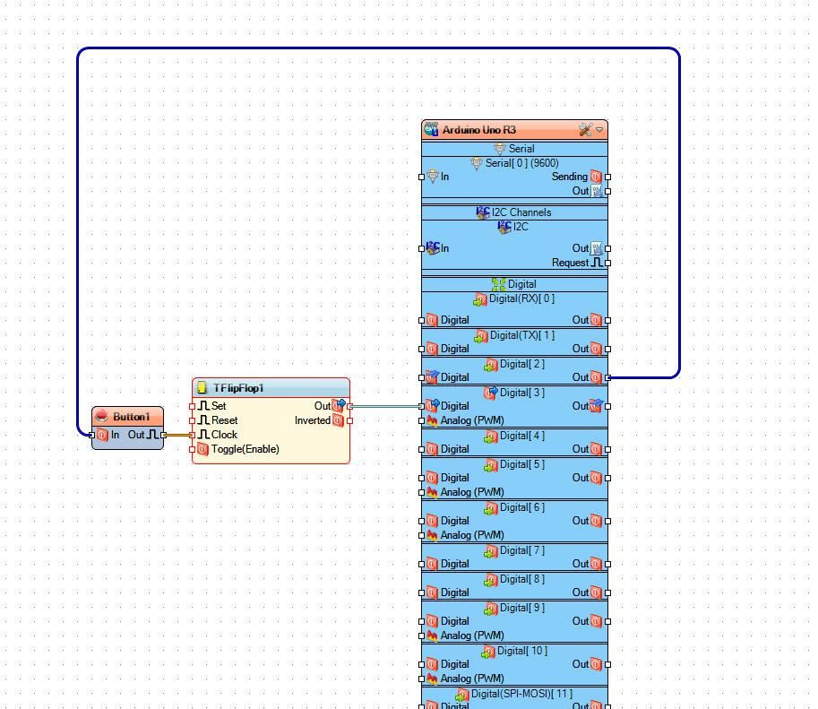Select the Digital[4] channel label

click(x=522, y=436)
